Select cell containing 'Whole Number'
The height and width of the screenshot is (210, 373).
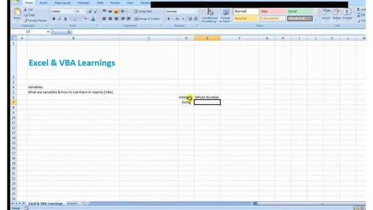pos(207,97)
